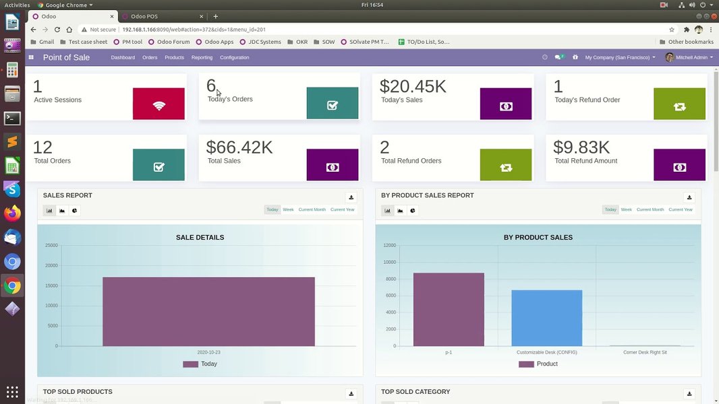Open the Ubuntu system status menu

[696, 5]
